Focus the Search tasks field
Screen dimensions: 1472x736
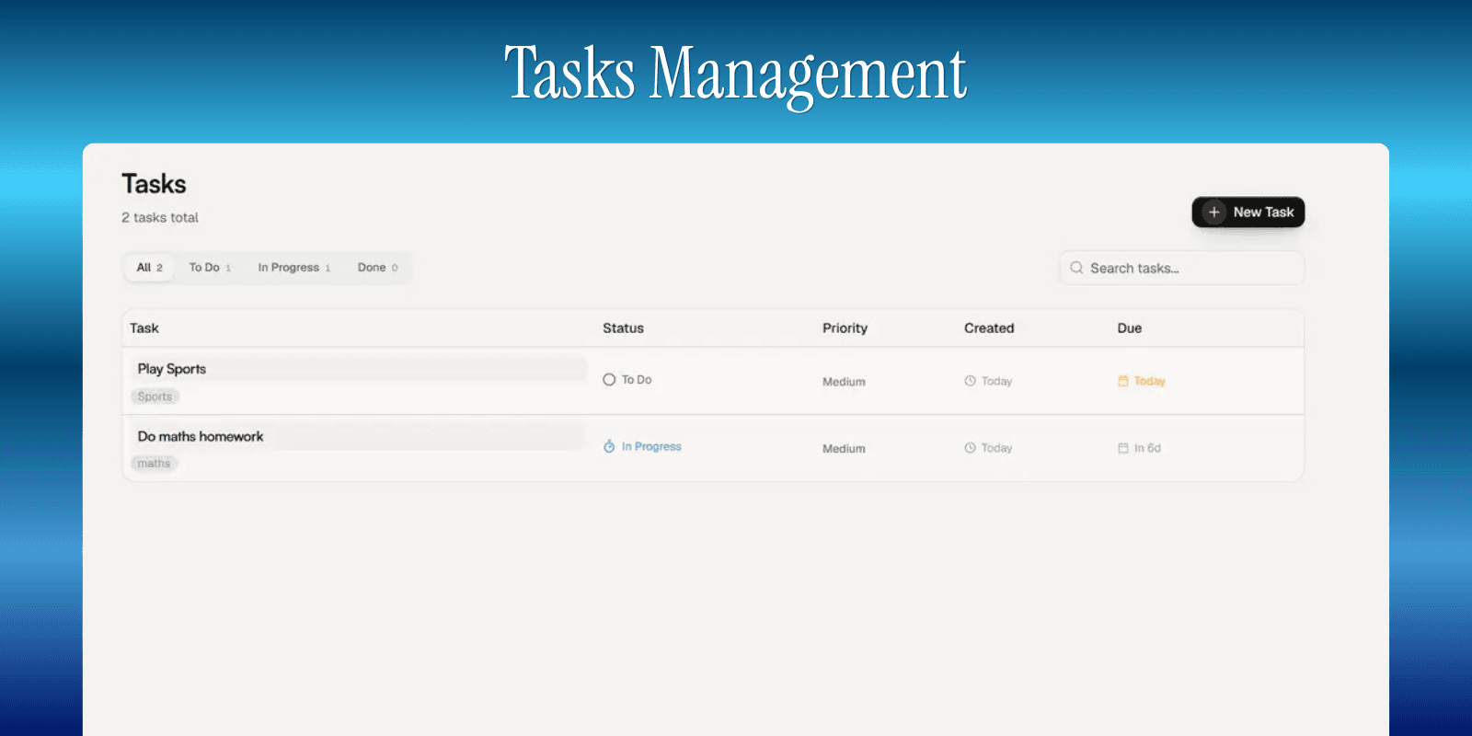click(1182, 268)
